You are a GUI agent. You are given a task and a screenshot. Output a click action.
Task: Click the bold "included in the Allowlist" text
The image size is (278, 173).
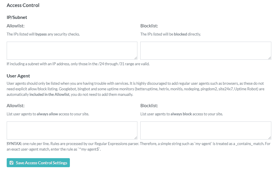tap(49, 94)
